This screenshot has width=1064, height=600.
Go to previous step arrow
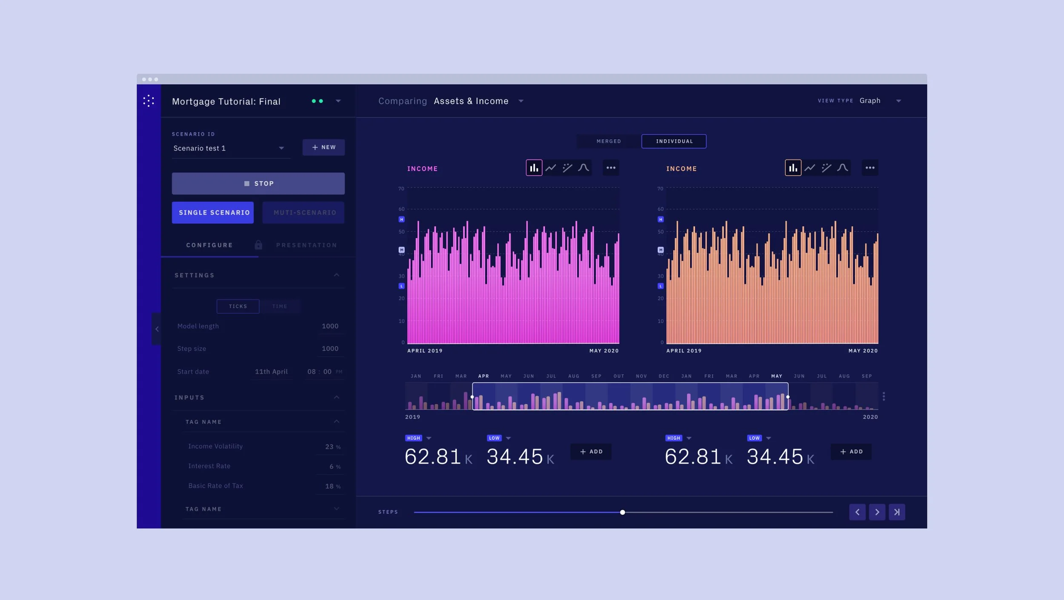pos(857,512)
